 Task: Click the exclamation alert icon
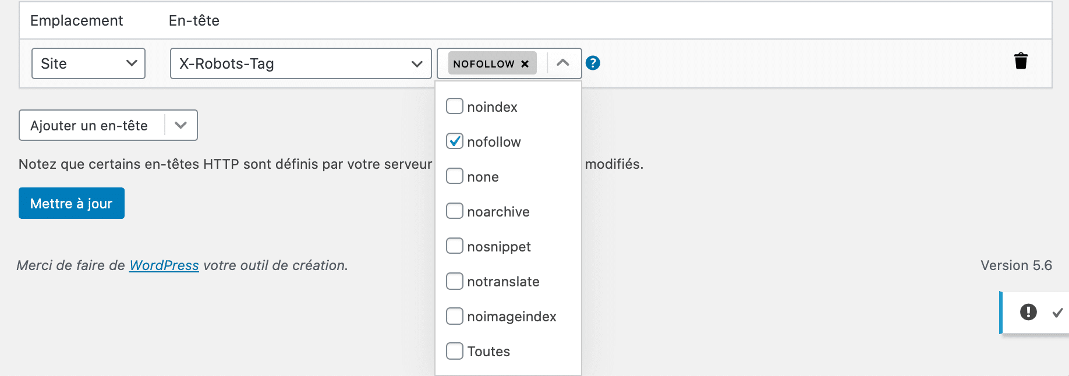(x=1028, y=312)
